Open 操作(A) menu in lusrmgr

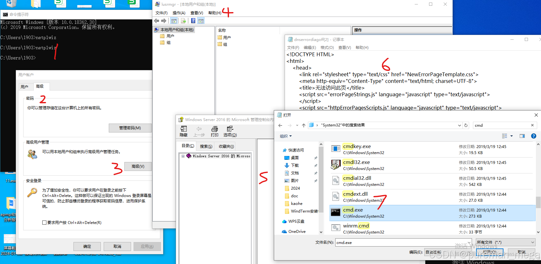[179, 13]
